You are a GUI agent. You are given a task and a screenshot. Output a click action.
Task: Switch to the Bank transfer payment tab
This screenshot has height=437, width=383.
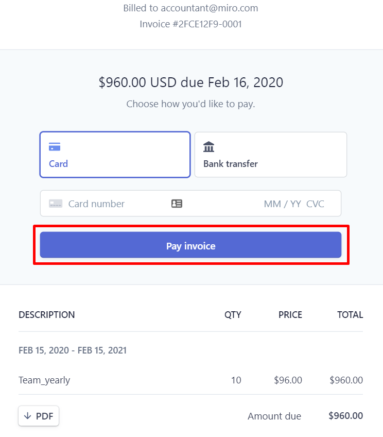point(270,155)
